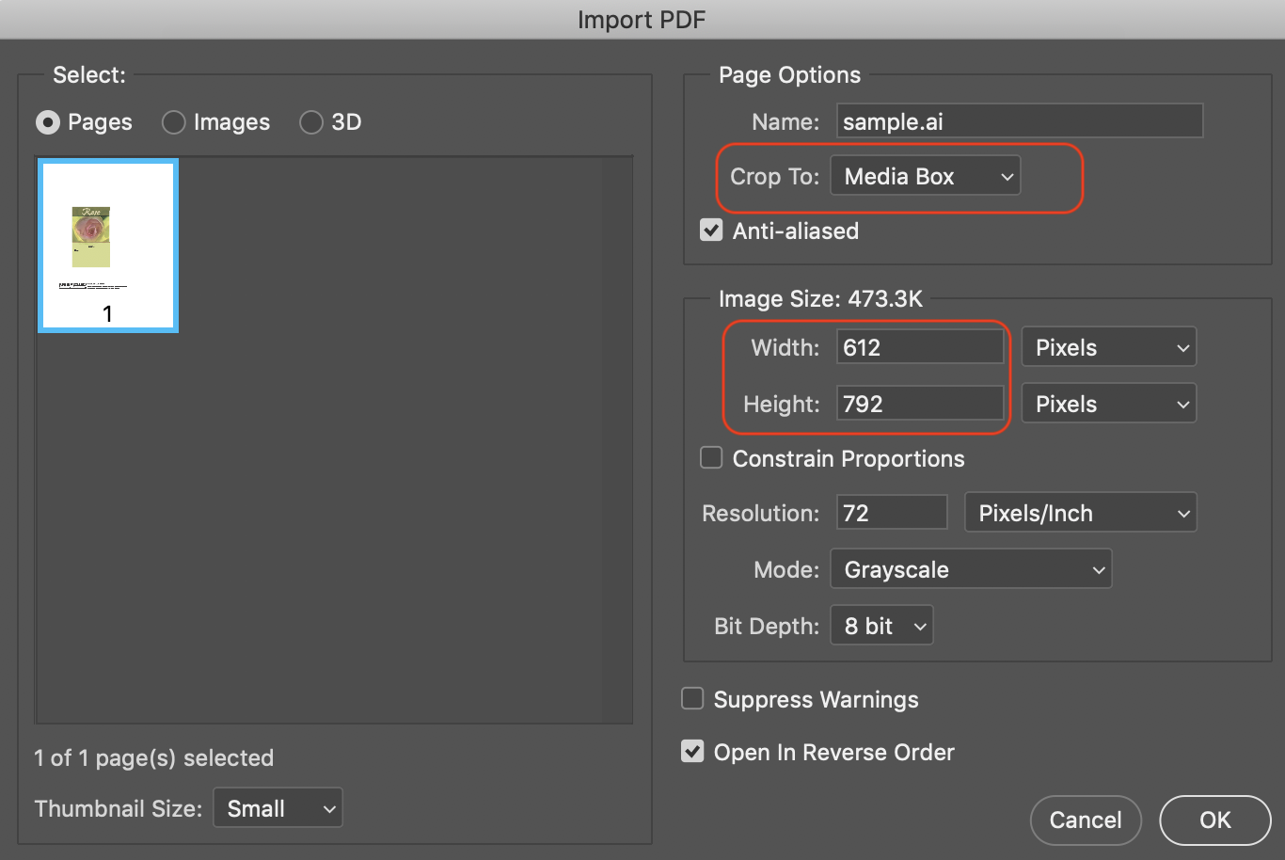Click the OK button
1285x860 pixels.
point(1214,820)
